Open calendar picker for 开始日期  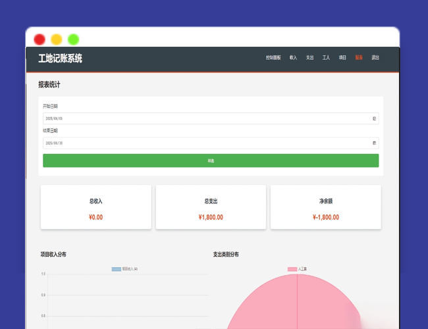(x=374, y=118)
